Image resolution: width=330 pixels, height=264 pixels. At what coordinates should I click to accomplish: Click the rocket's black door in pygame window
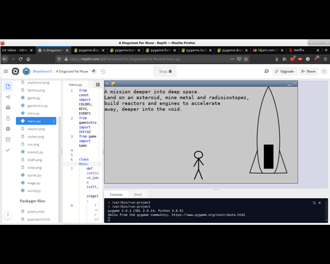[268, 157]
